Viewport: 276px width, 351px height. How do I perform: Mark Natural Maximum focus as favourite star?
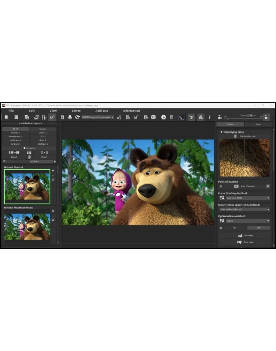(53, 211)
